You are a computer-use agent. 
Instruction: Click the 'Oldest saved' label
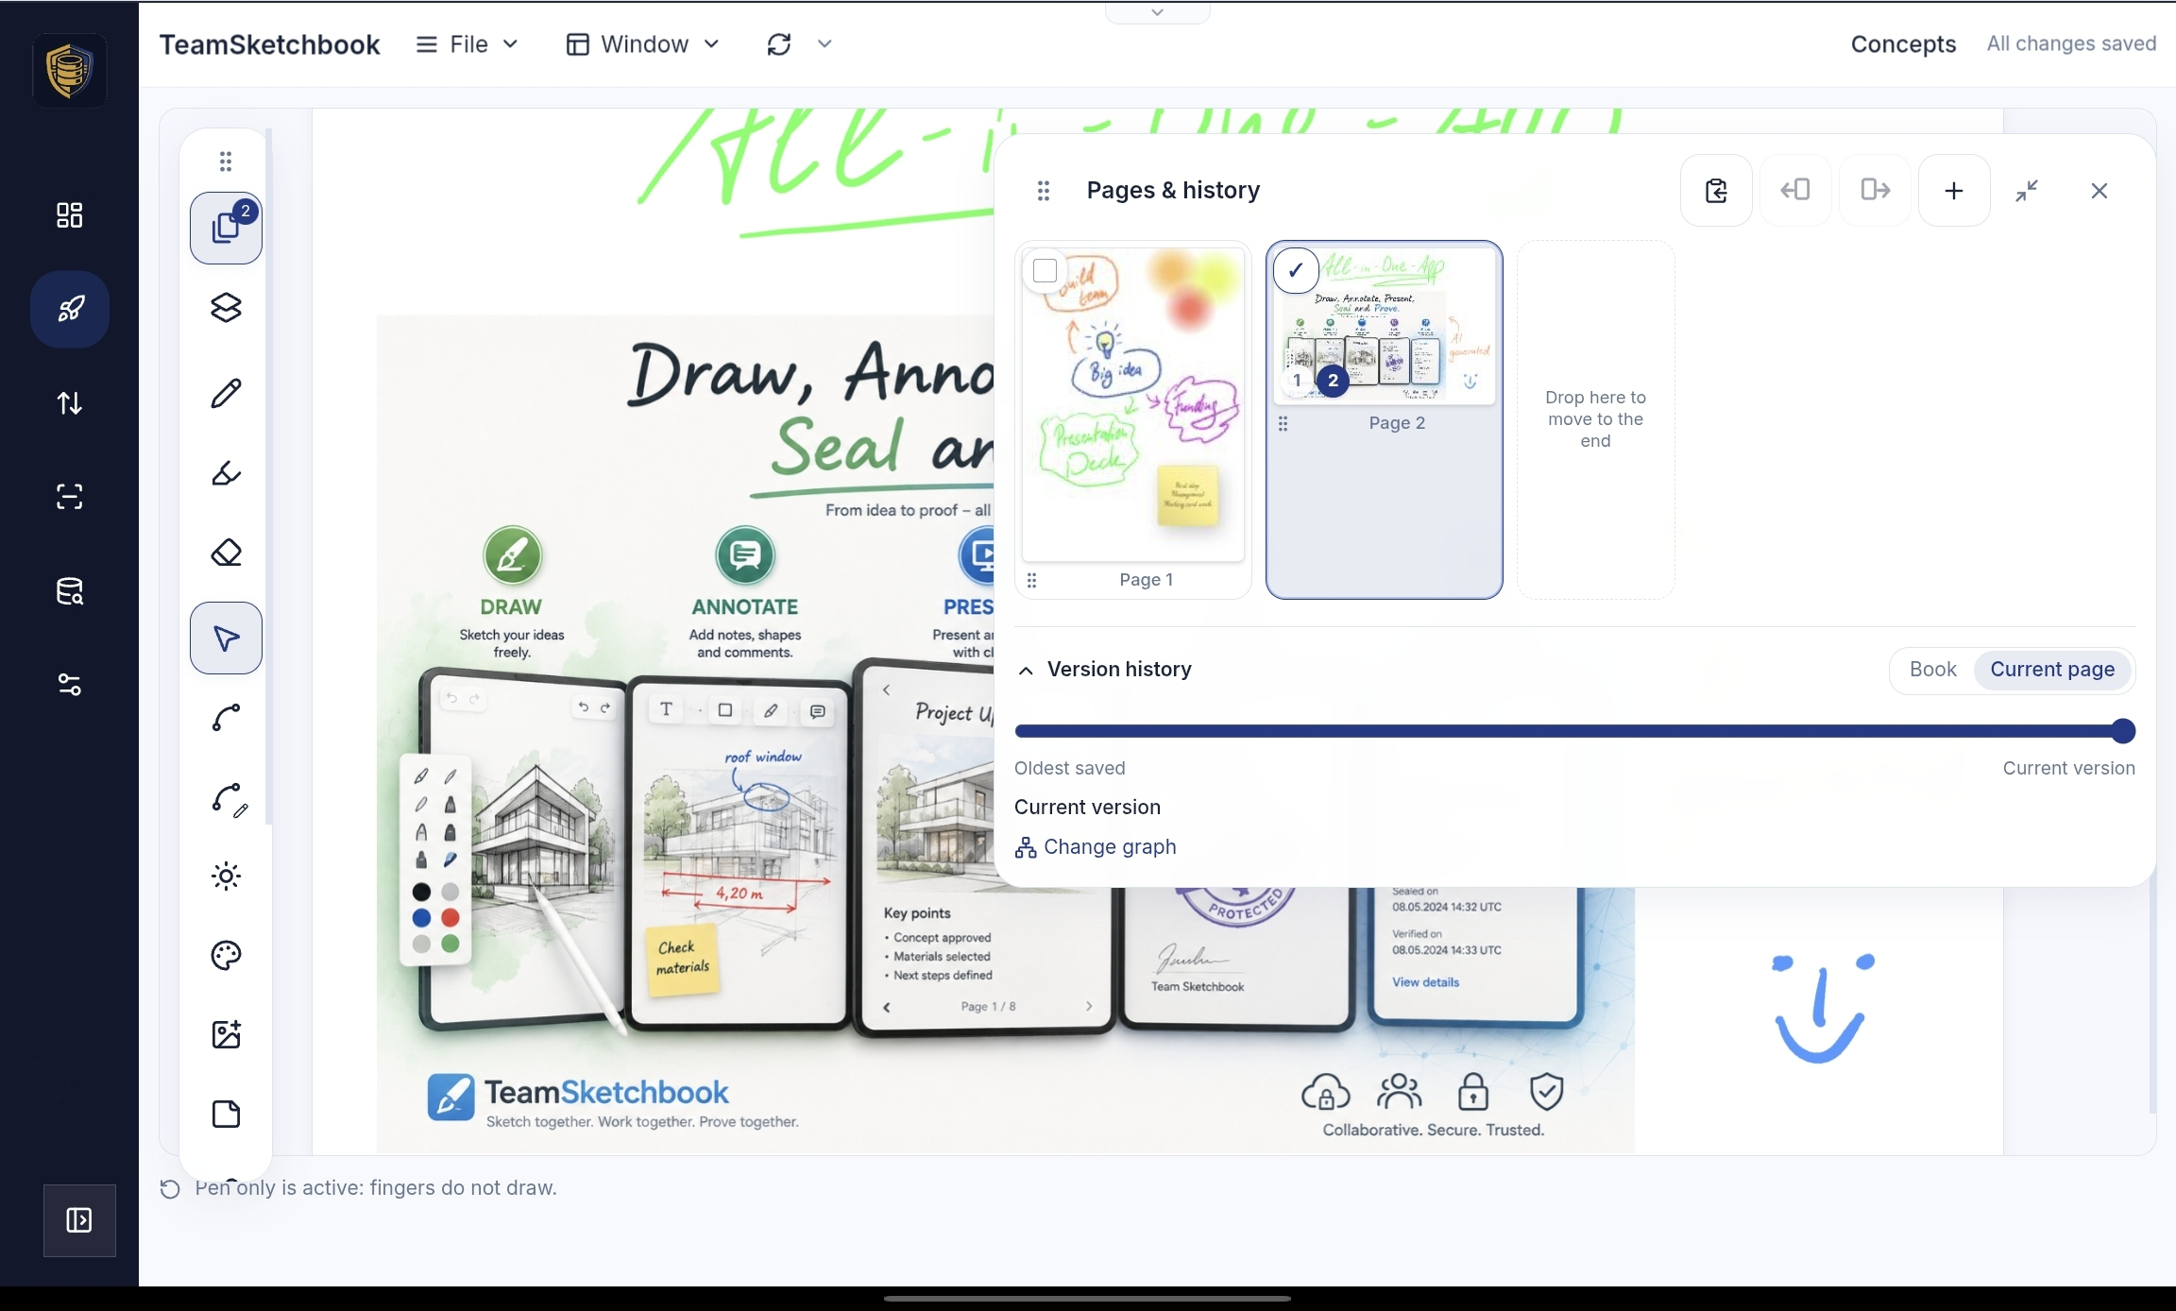tap(1070, 769)
